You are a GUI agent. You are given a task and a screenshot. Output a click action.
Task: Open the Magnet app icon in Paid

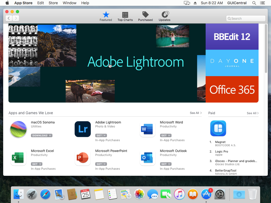[218, 128]
